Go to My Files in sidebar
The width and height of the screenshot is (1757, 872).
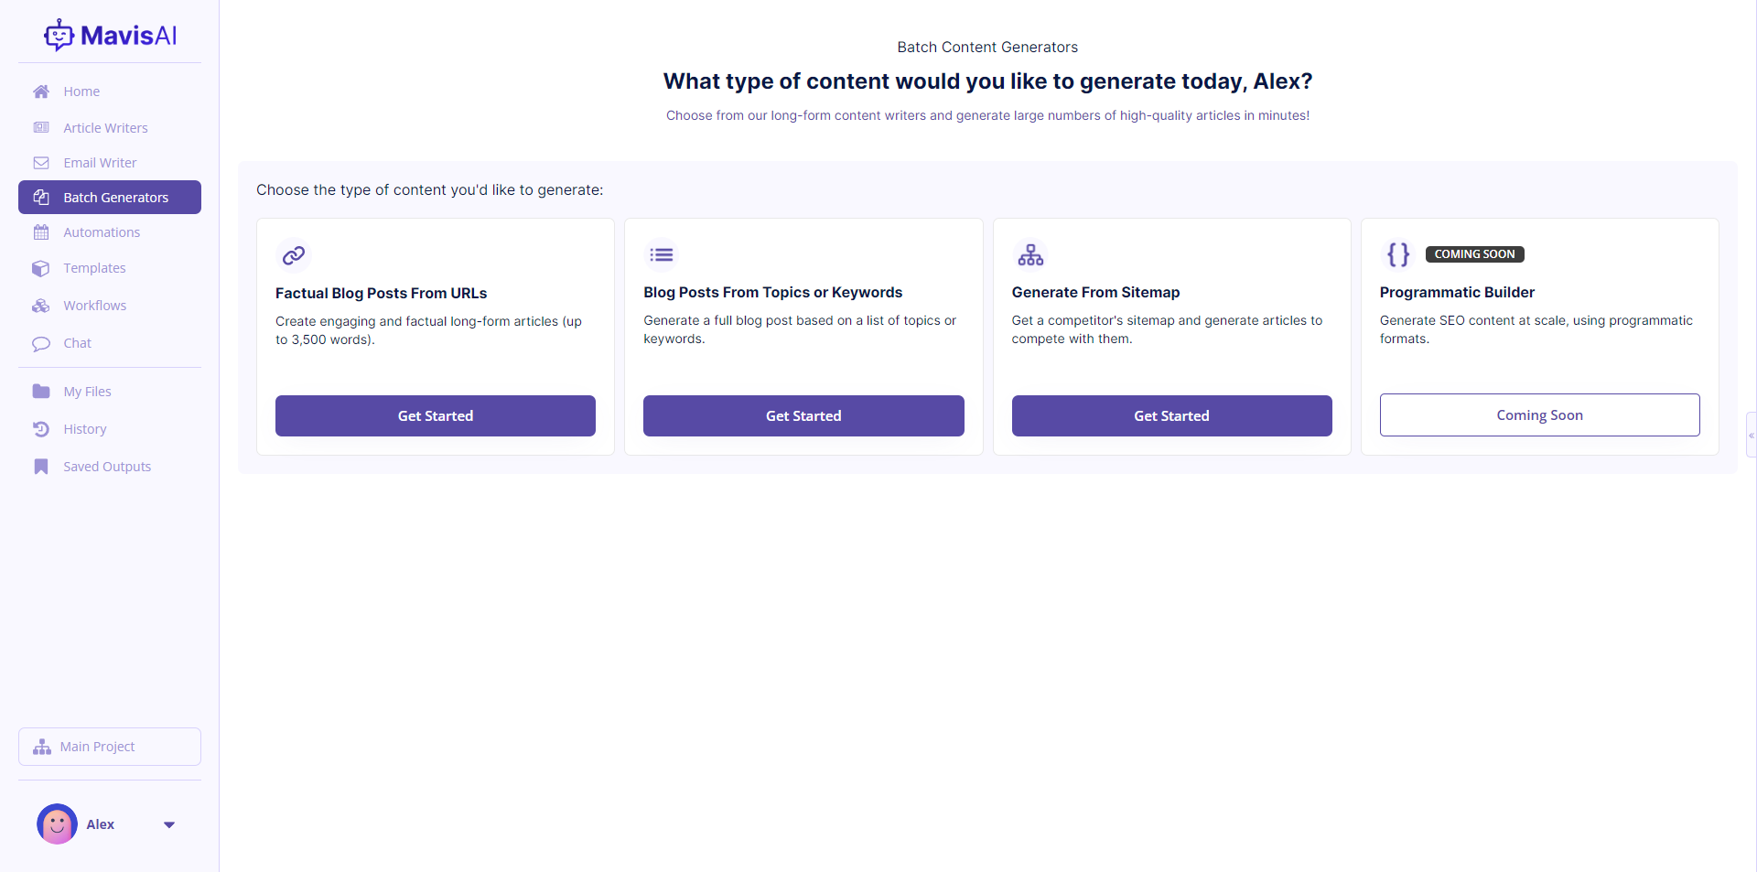click(87, 392)
